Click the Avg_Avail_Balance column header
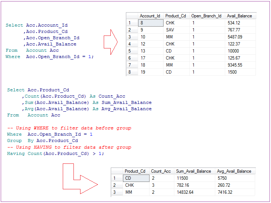 235,171
